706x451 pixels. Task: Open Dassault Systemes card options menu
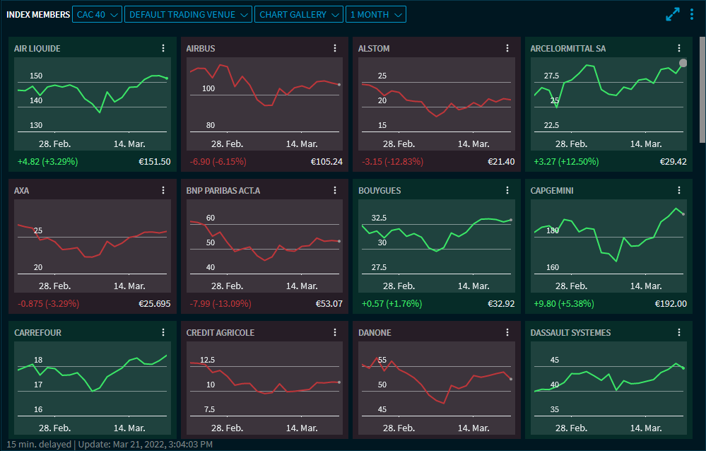679,332
